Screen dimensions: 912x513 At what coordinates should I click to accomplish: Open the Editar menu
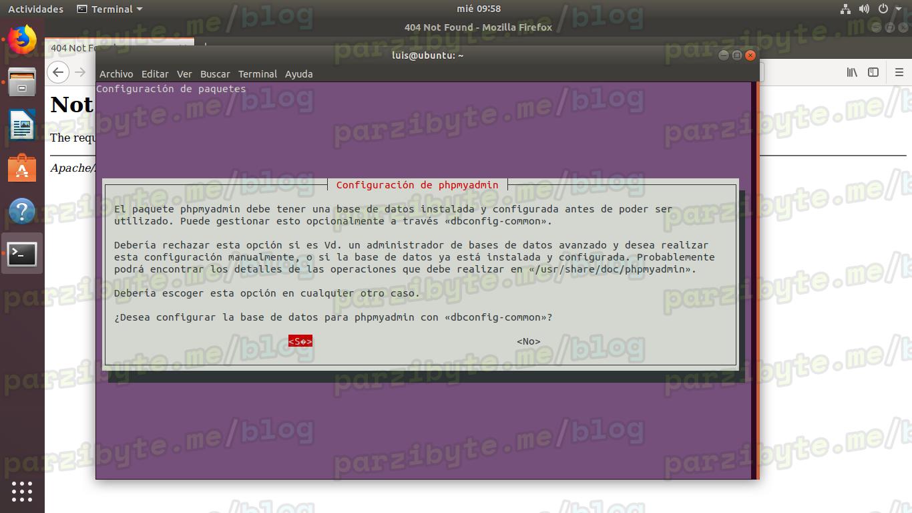pyautogui.click(x=155, y=74)
